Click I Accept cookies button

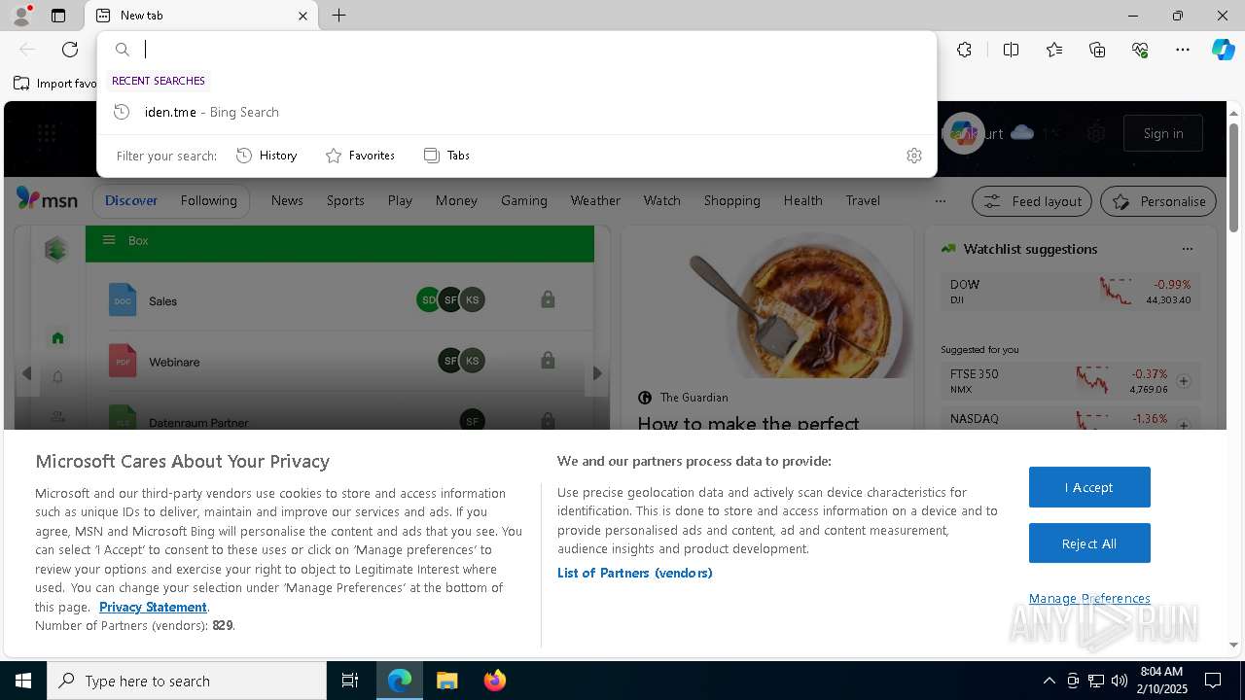(1089, 487)
